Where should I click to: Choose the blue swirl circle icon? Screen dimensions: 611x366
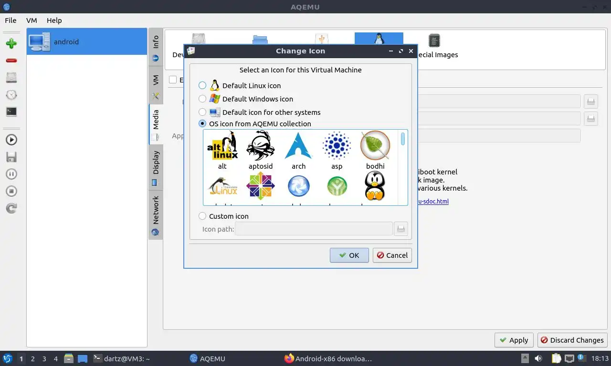coord(299,187)
